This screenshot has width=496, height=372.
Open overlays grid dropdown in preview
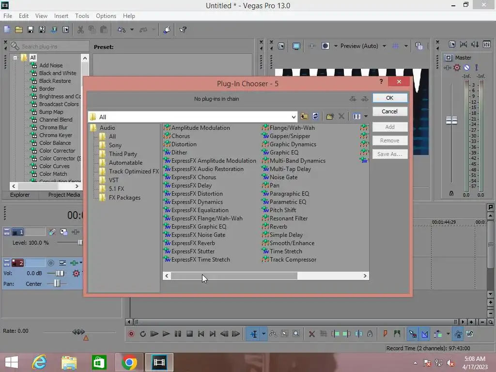tap(406, 46)
